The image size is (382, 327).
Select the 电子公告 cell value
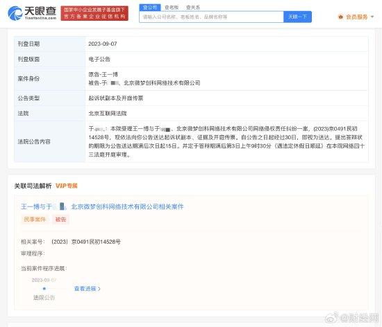[x=99, y=60]
